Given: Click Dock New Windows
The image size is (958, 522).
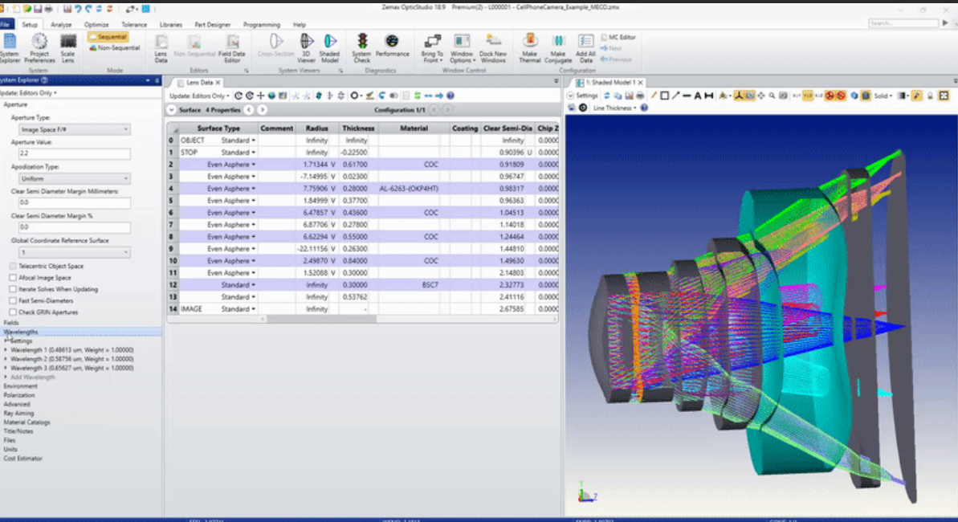Looking at the screenshot, I should tap(492, 48).
